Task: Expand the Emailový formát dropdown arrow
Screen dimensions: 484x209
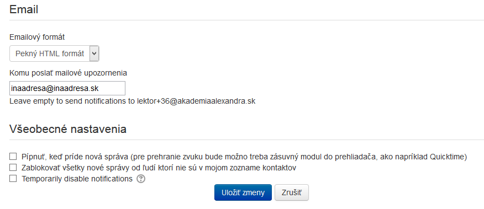Action: point(94,53)
